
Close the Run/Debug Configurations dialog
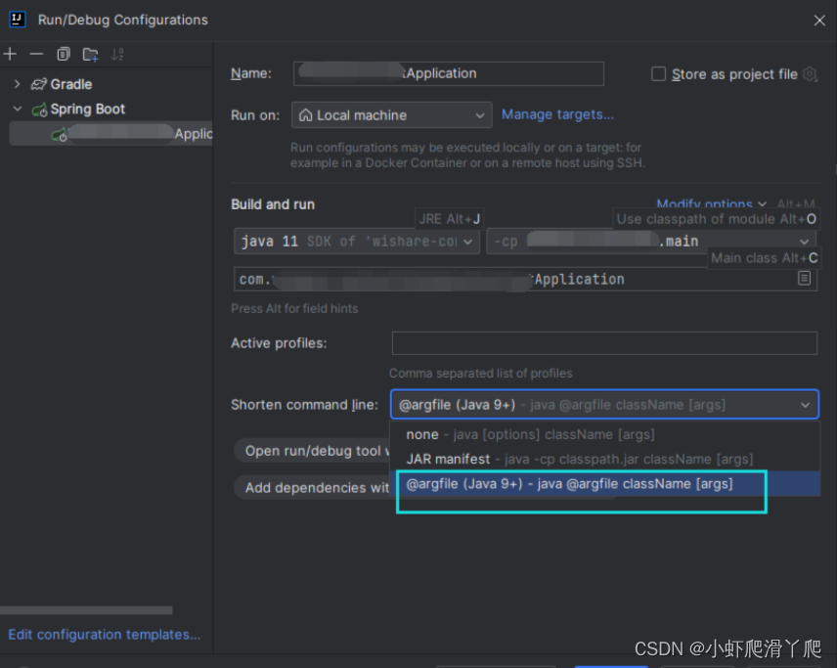819,21
